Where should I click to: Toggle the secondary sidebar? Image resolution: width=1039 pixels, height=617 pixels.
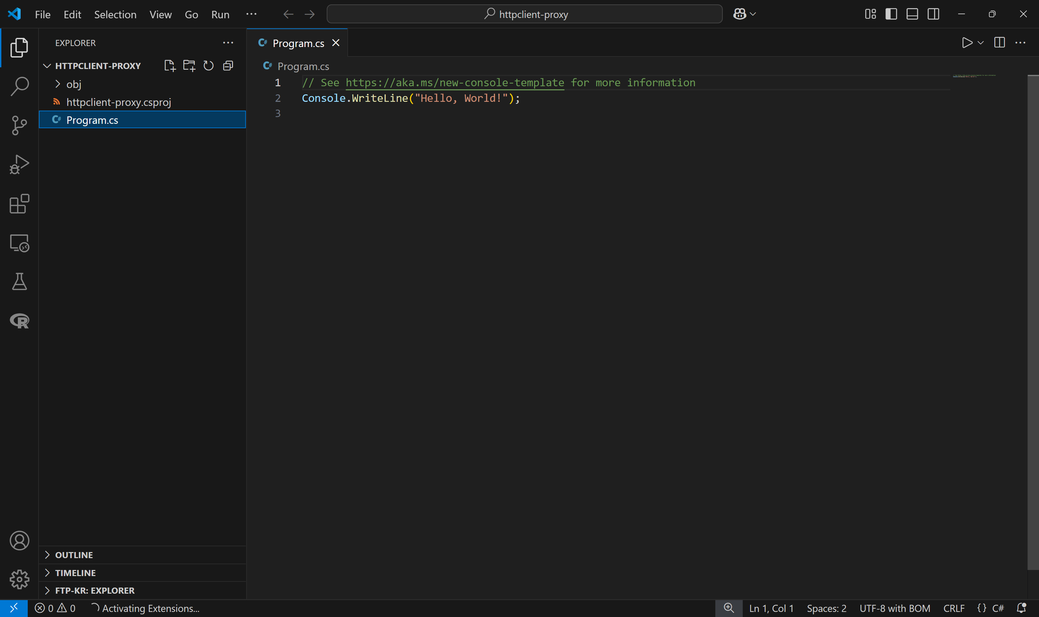(933, 14)
